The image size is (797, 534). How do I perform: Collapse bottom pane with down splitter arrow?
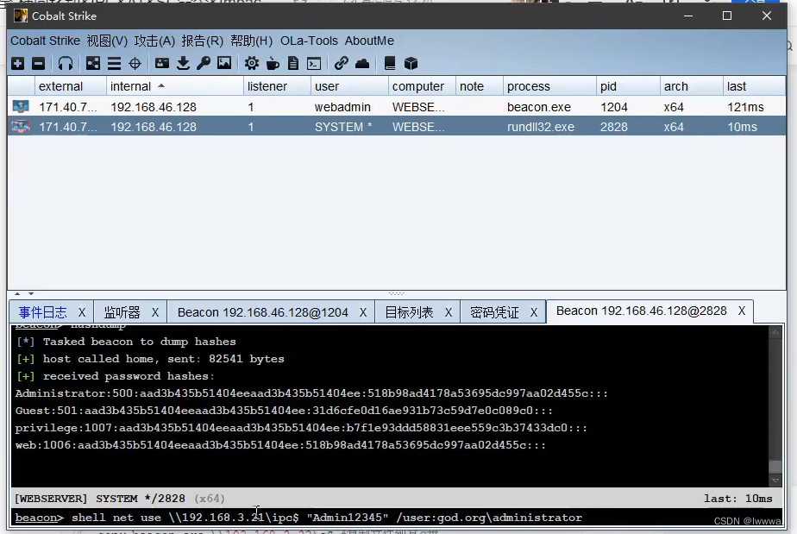[x=31, y=293]
